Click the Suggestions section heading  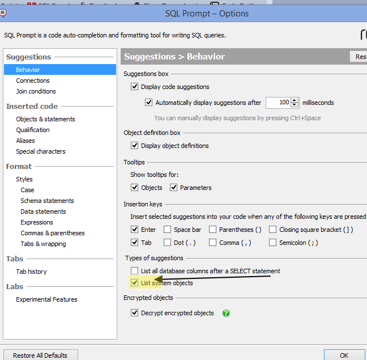(28, 57)
